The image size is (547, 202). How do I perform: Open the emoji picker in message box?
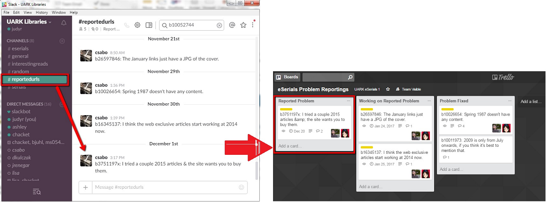click(x=241, y=187)
